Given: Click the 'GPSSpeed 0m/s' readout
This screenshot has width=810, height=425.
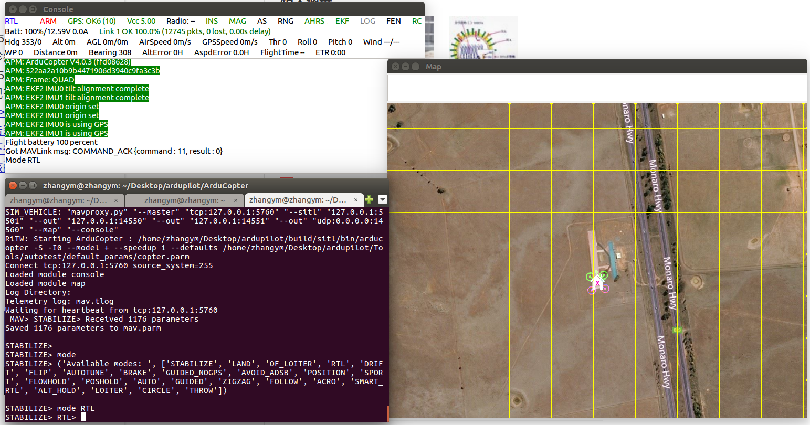Looking at the screenshot, I should click(x=230, y=42).
